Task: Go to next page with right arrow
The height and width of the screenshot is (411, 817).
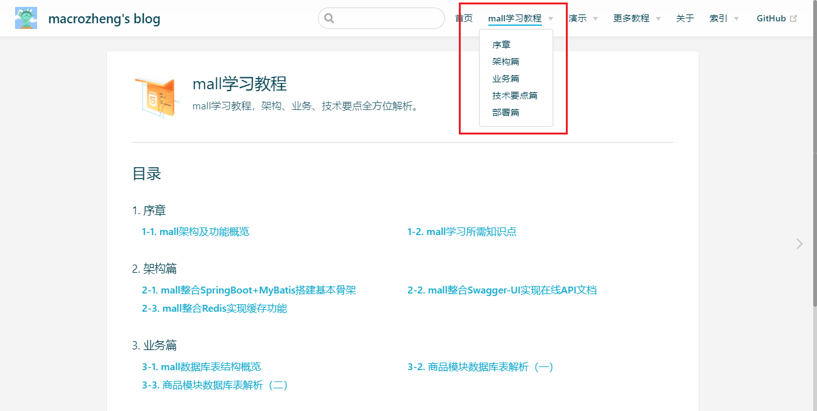Action: (x=799, y=244)
